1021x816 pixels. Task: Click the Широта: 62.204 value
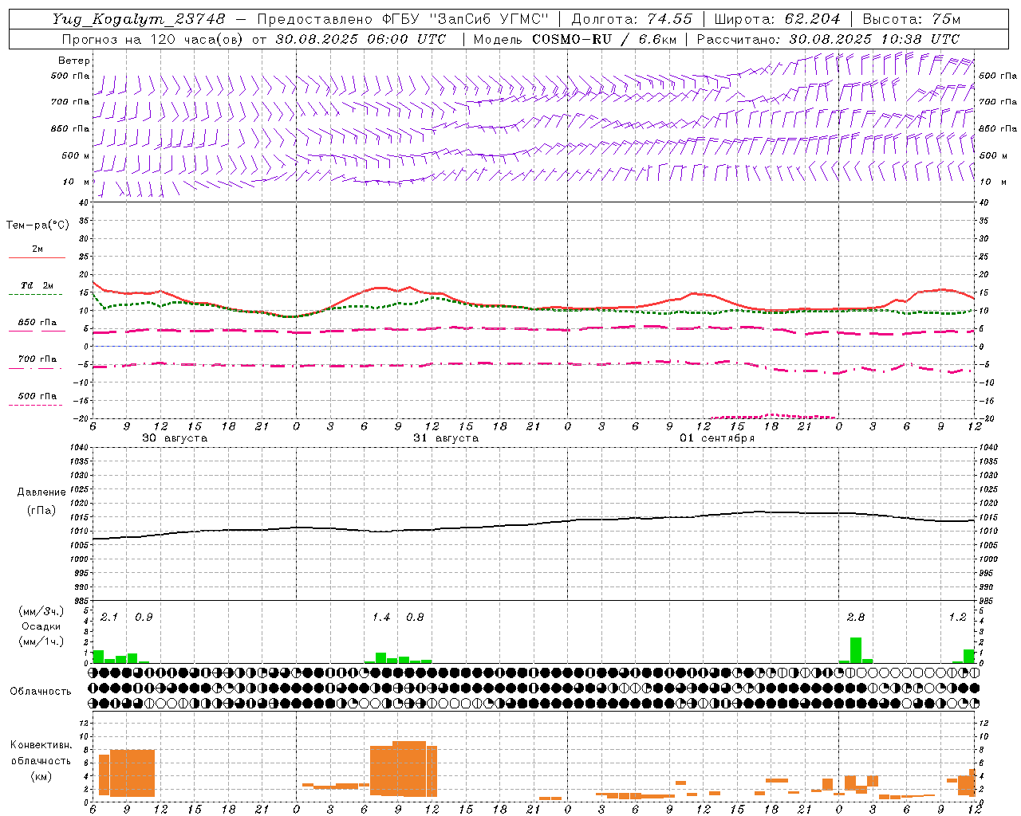point(778,19)
